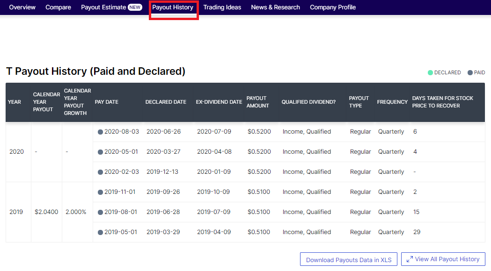Click the EX-DIVIDEND DATE column header
Image resolution: width=491 pixels, height=271 pixels.
219,102
